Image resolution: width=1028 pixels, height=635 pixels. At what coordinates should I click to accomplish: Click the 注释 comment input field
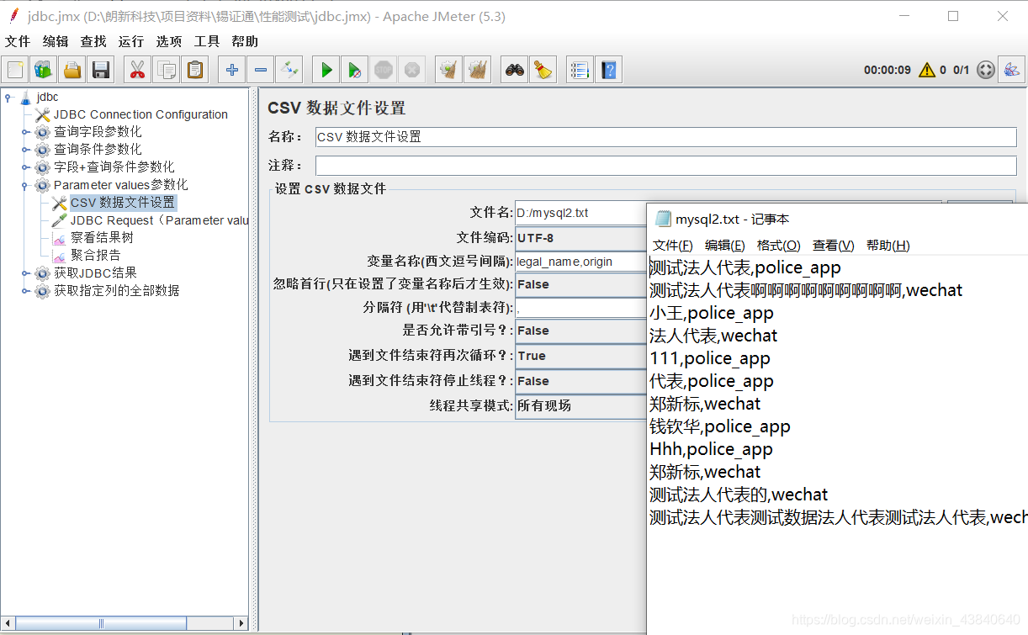pyautogui.click(x=665, y=166)
